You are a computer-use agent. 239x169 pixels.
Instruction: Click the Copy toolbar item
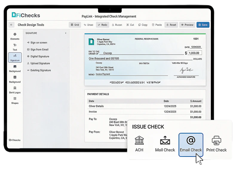(143, 25)
